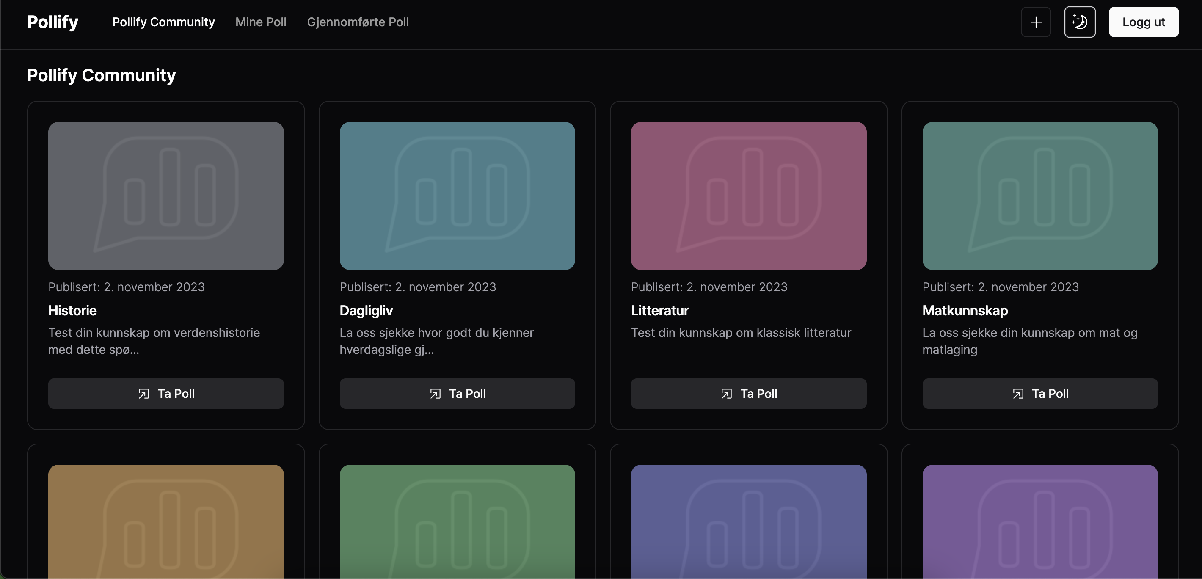1202x579 pixels.
Task: Open the pink Litteratur poll thumbnail
Action: 748,196
